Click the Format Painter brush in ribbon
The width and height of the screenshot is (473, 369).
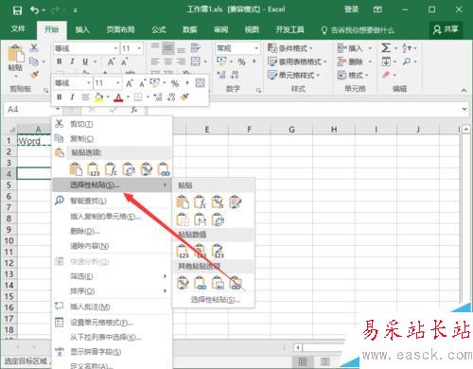pos(34,75)
